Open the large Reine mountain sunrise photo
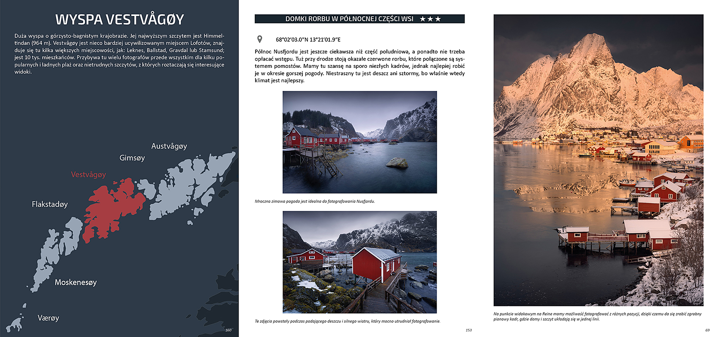This screenshot has height=337, width=718. pyautogui.click(x=598, y=160)
